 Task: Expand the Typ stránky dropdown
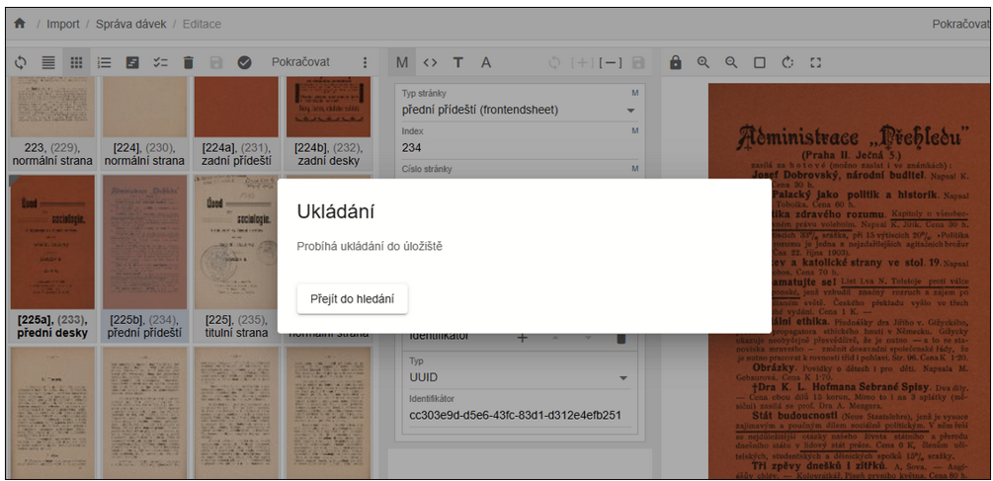630,111
